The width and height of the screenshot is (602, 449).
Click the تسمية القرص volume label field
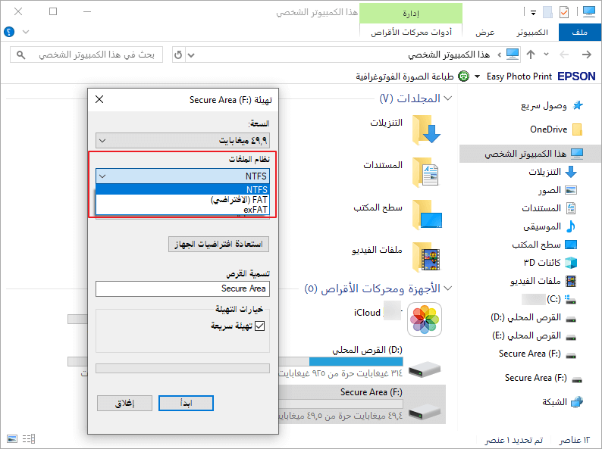pyautogui.click(x=183, y=288)
